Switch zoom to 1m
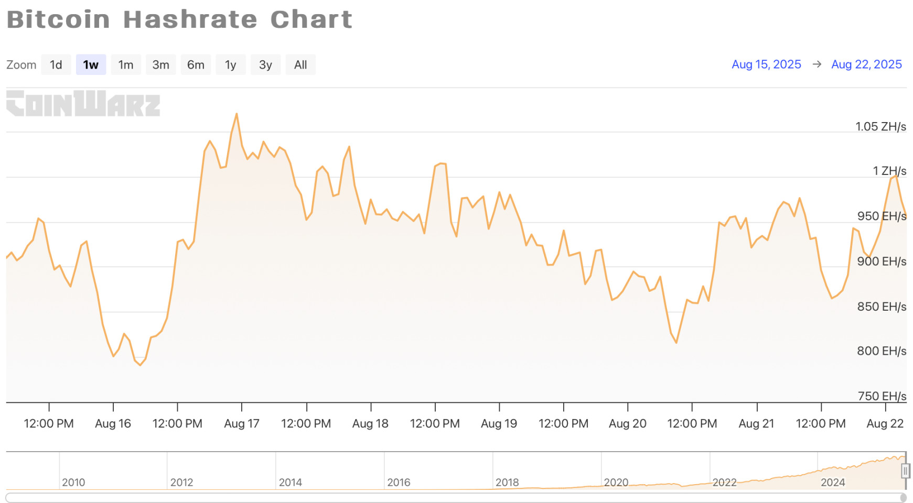The width and height of the screenshot is (913, 503). (x=126, y=64)
